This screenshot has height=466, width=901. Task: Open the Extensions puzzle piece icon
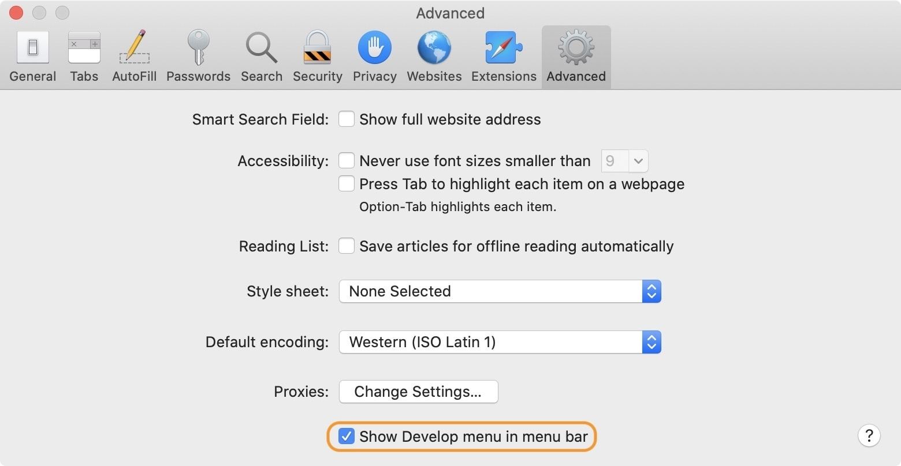coord(504,48)
